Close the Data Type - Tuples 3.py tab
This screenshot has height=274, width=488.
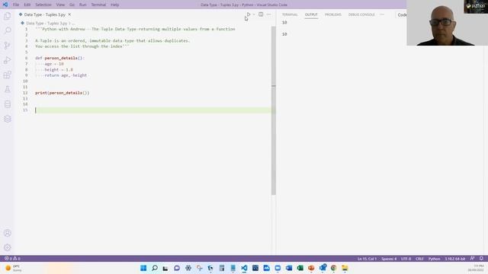point(69,14)
